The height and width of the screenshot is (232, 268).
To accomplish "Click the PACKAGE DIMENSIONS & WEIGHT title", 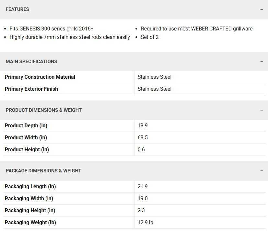I will 43,171.
